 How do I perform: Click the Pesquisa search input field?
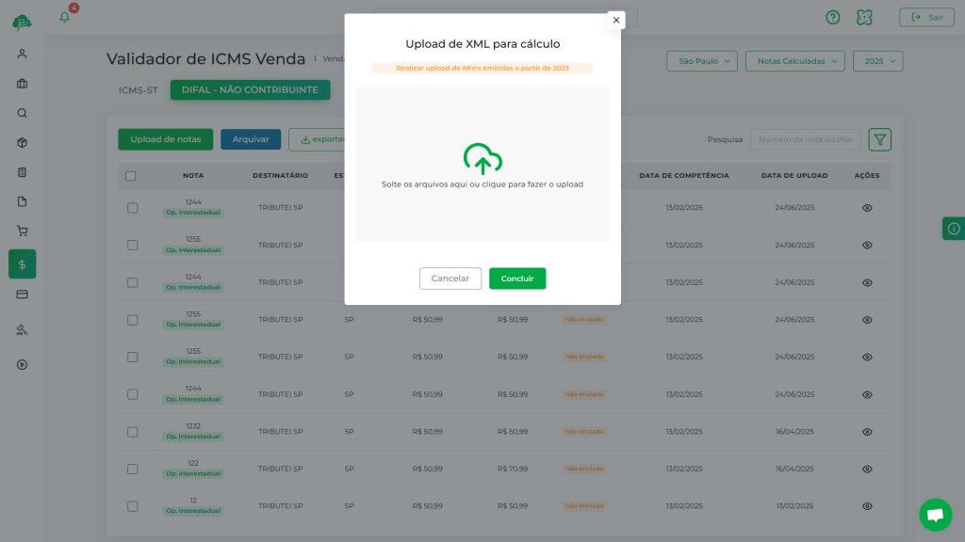click(805, 140)
